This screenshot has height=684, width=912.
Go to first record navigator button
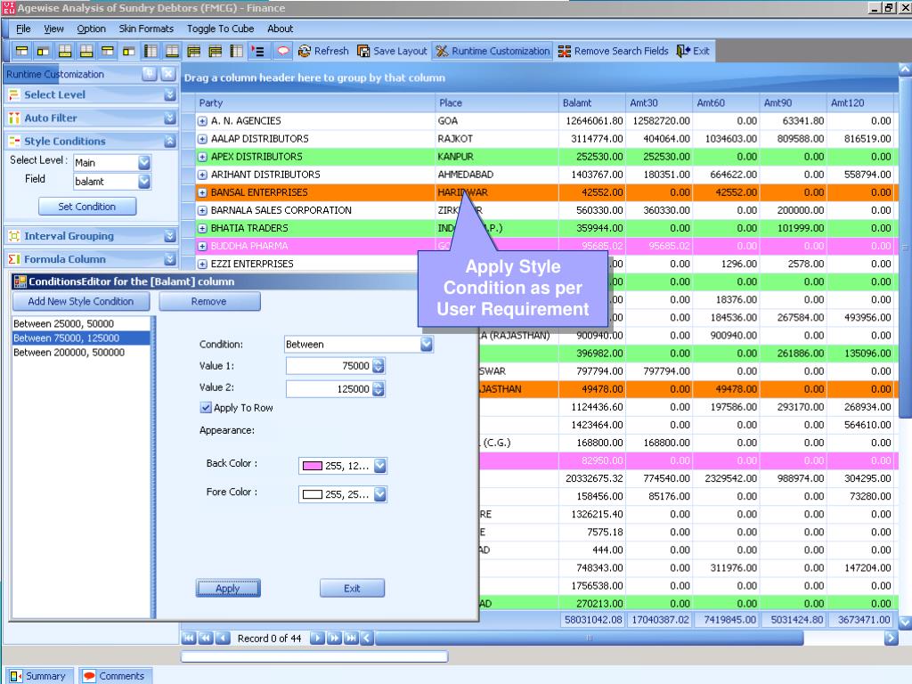(x=189, y=638)
